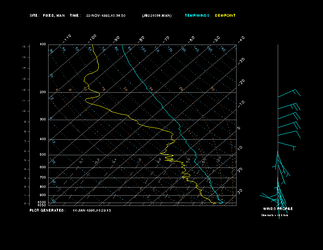Viewport: 323px width, 250px height.
Task: Click the 200 pressure level label
Action: pos(43,92)
